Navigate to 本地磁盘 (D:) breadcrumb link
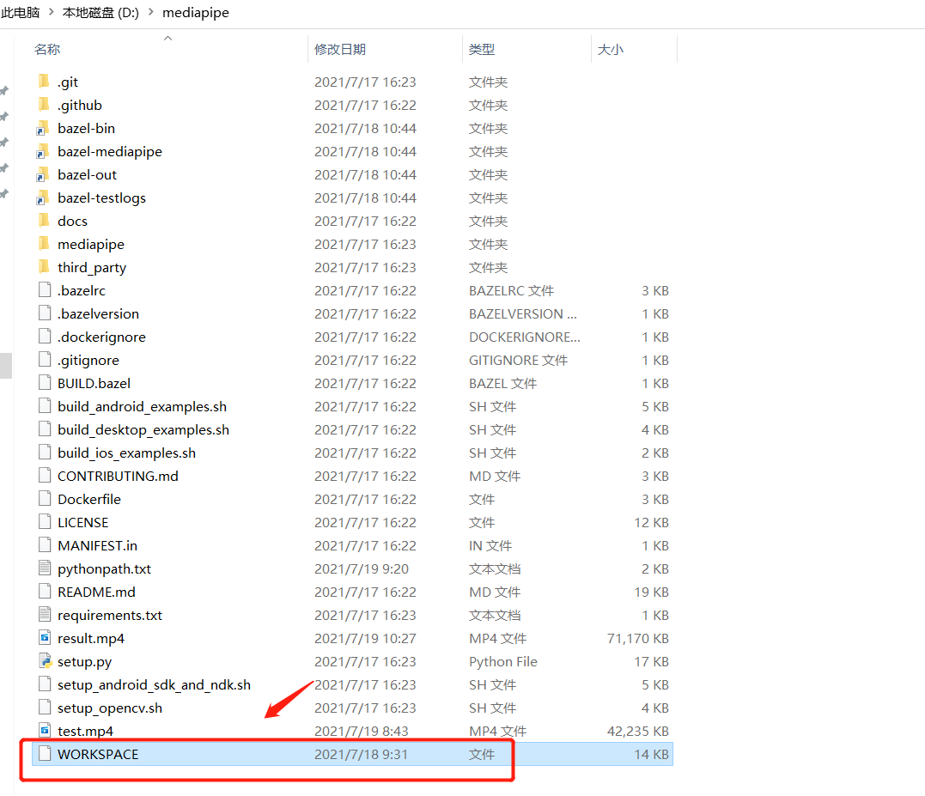925x796 pixels. tap(99, 13)
